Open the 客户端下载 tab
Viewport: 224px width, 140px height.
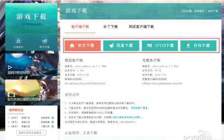[80, 27]
